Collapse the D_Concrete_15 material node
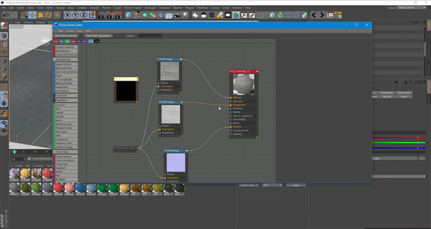This screenshot has height=229, width=431. click(231, 71)
